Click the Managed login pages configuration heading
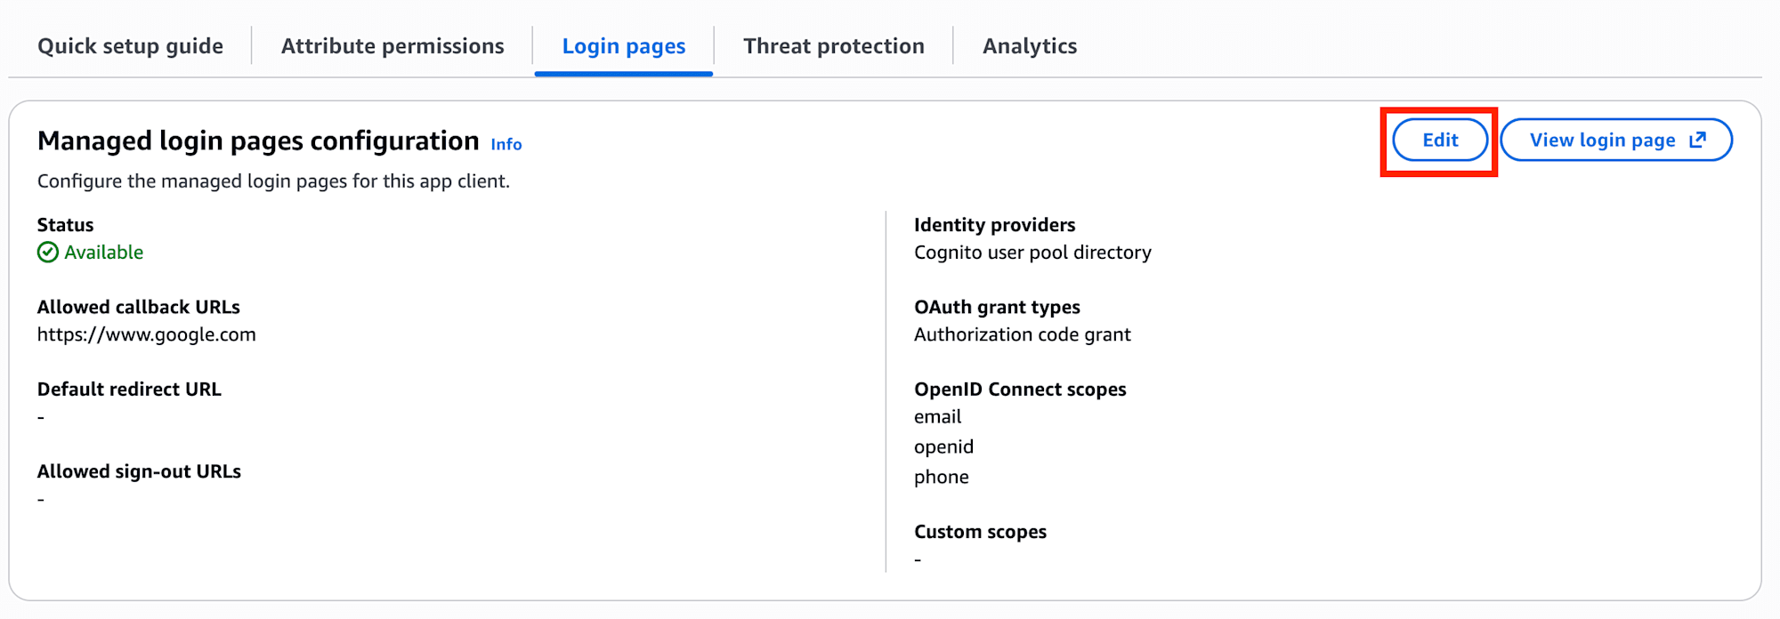 (258, 141)
